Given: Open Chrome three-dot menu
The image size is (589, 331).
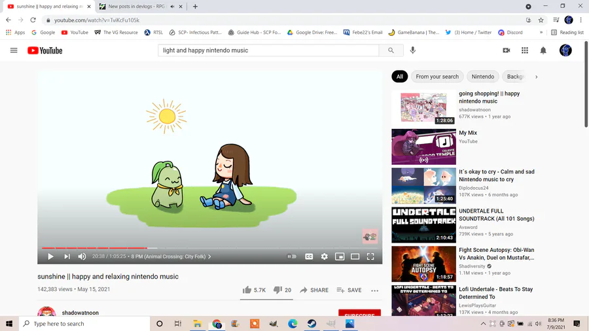Looking at the screenshot, I should click(580, 20).
